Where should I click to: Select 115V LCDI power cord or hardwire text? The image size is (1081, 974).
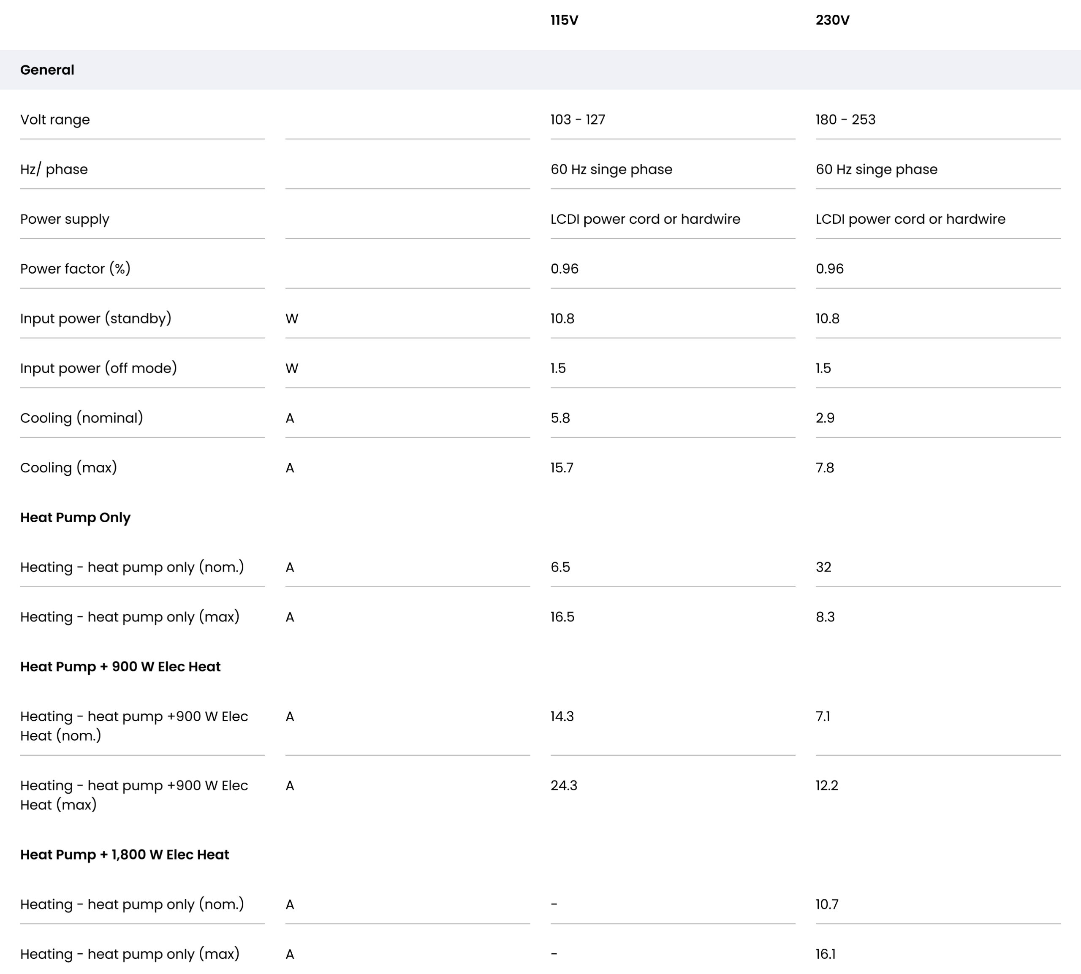[x=645, y=220]
